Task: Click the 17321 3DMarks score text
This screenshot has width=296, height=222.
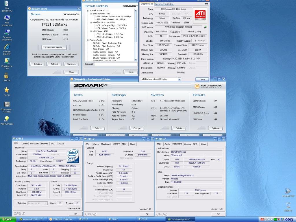Action: 54,24
